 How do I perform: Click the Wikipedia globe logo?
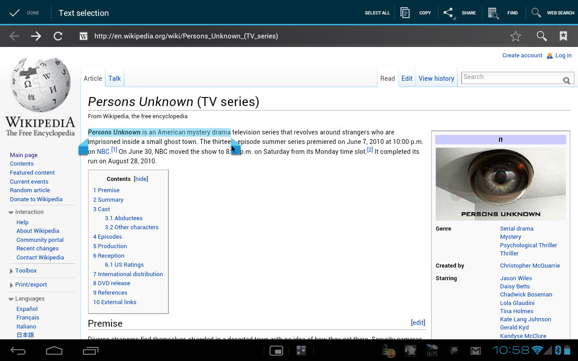(x=40, y=86)
